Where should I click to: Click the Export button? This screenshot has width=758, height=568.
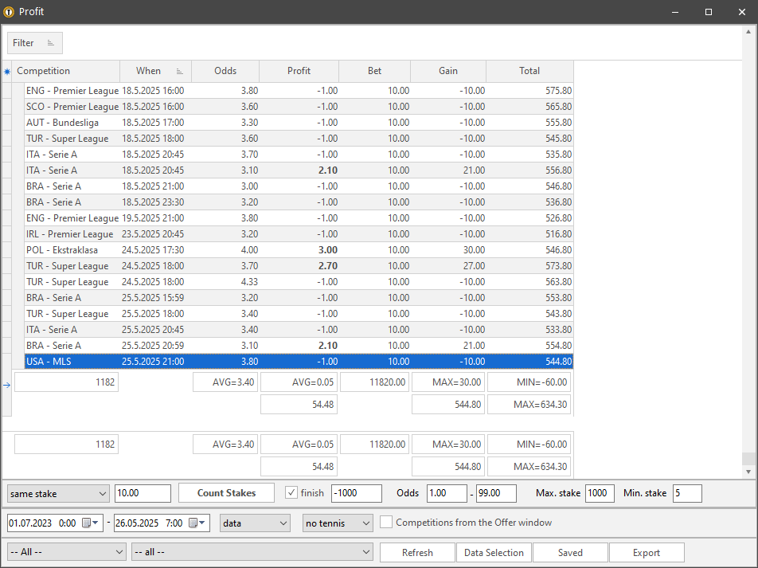pyautogui.click(x=646, y=552)
